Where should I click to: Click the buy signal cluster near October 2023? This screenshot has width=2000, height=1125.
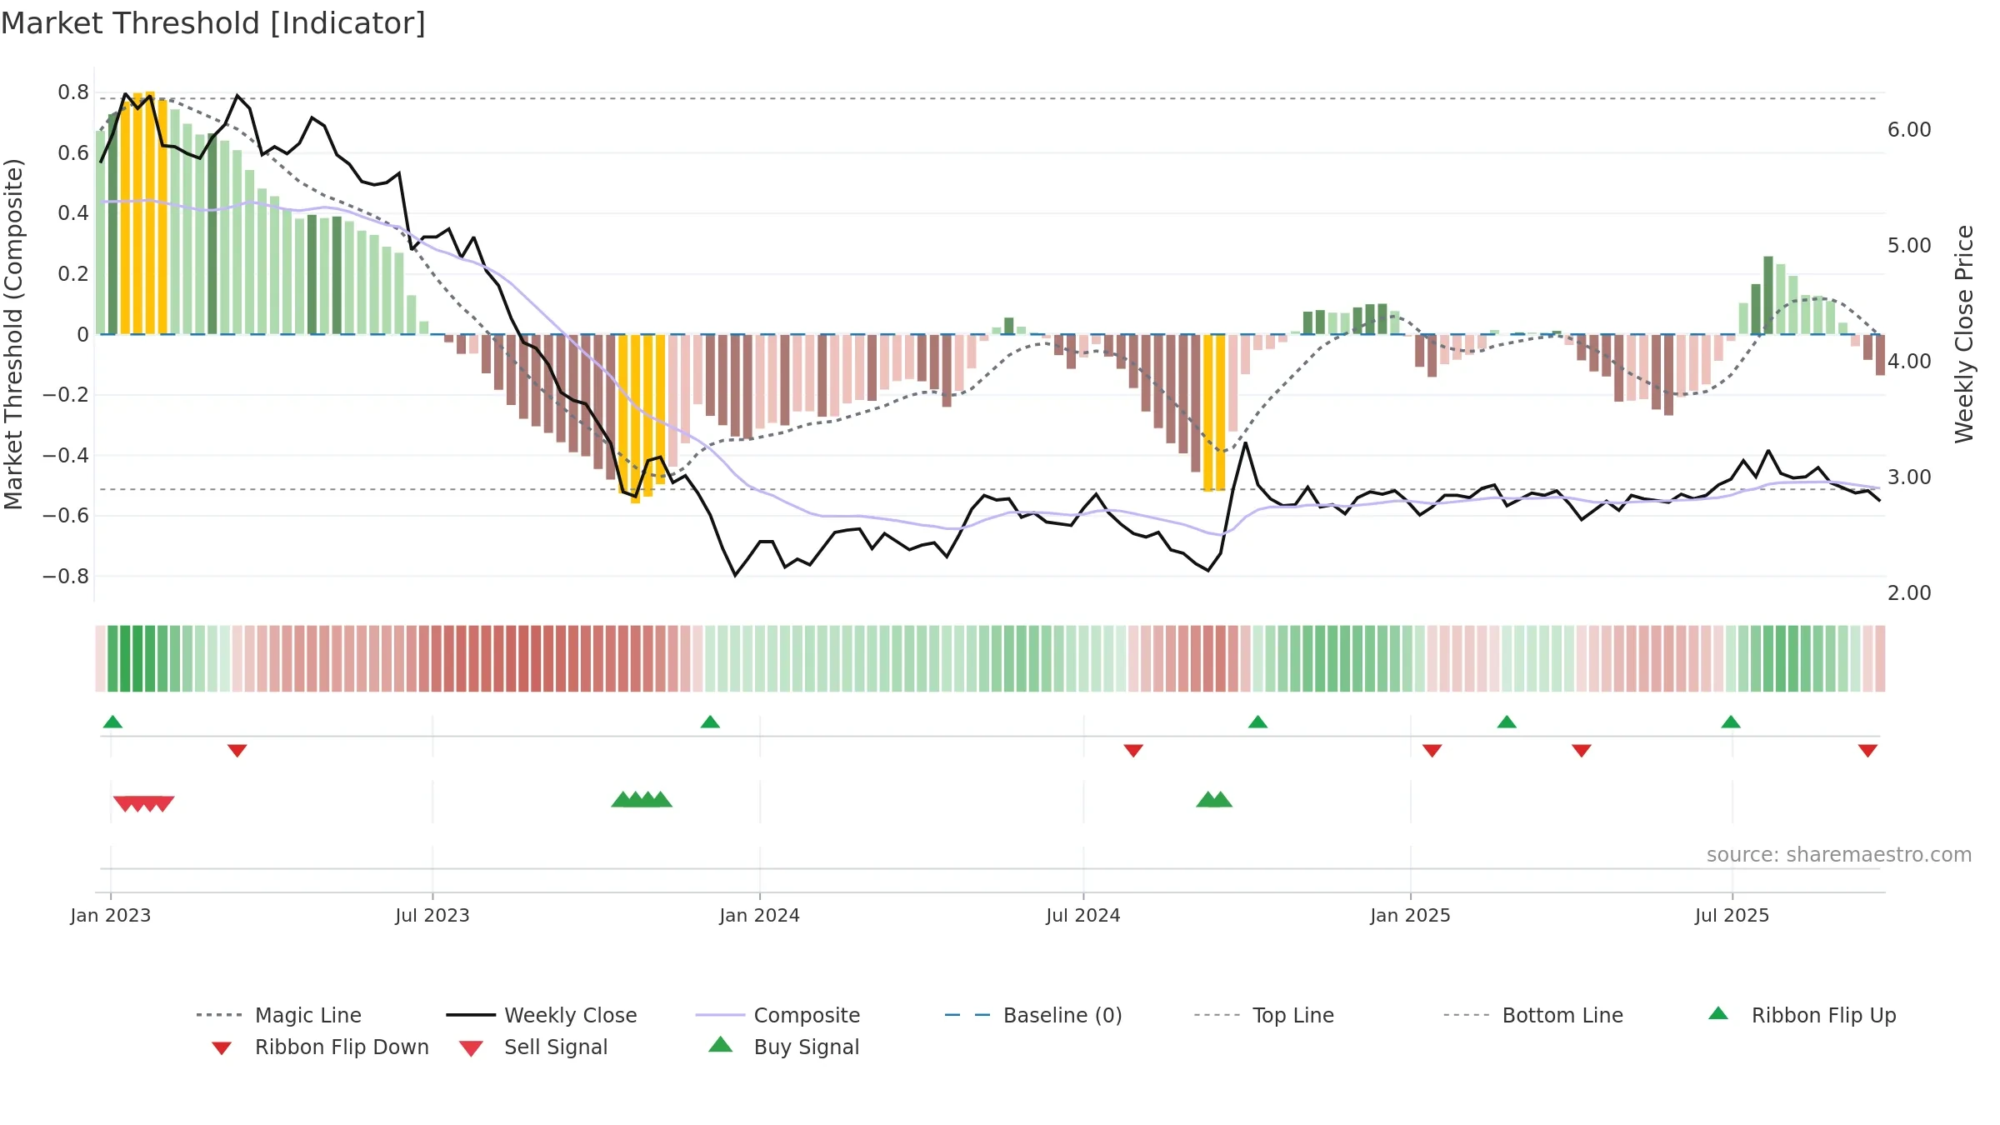642,799
